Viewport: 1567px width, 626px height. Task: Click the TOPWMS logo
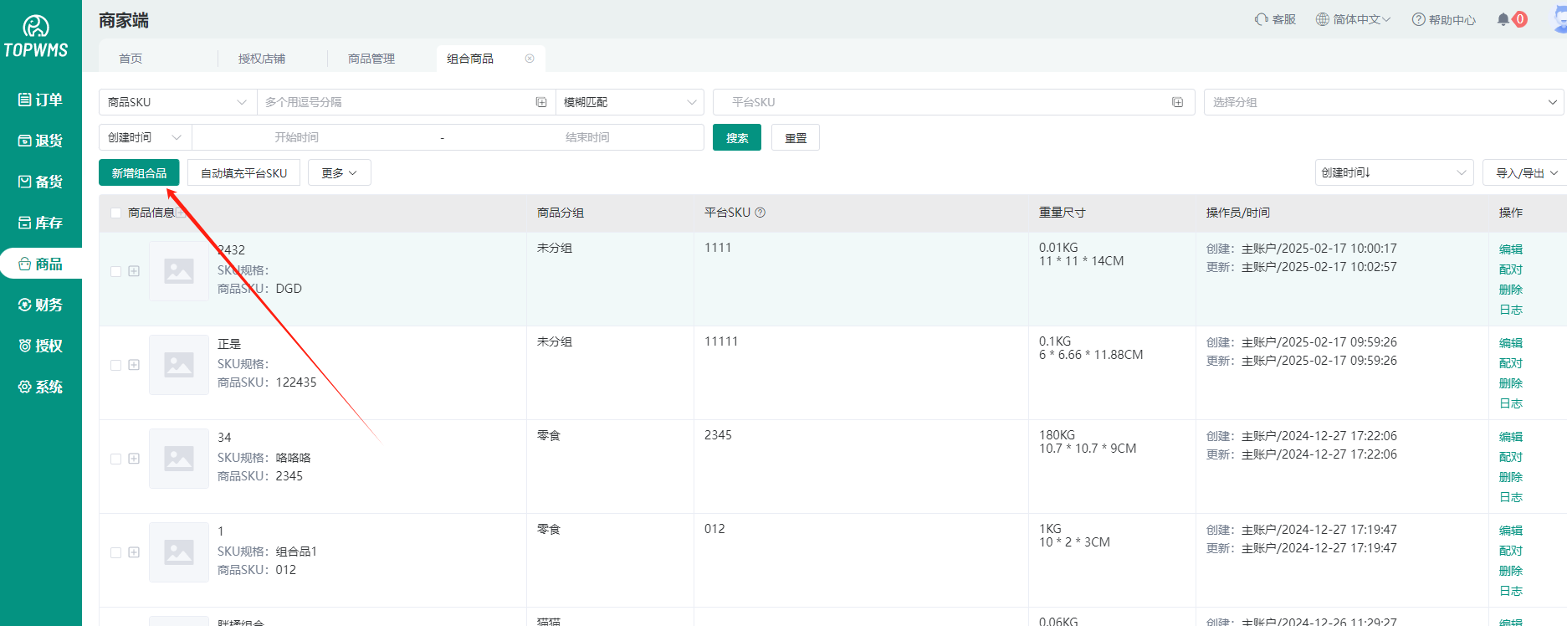[36, 38]
